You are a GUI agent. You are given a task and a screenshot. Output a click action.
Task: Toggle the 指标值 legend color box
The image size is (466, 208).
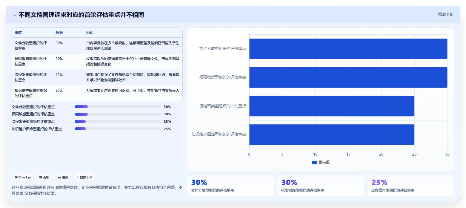pos(314,162)
